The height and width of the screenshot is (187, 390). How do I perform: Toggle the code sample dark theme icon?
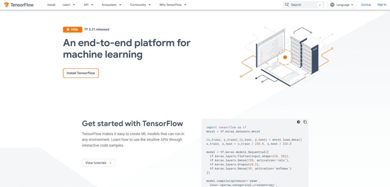click(299, 122)
